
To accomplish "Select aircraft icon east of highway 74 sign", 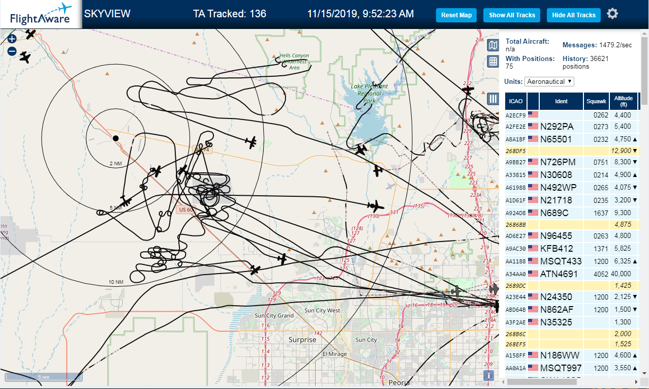I will pyautogui.click(x=250, y=142).
